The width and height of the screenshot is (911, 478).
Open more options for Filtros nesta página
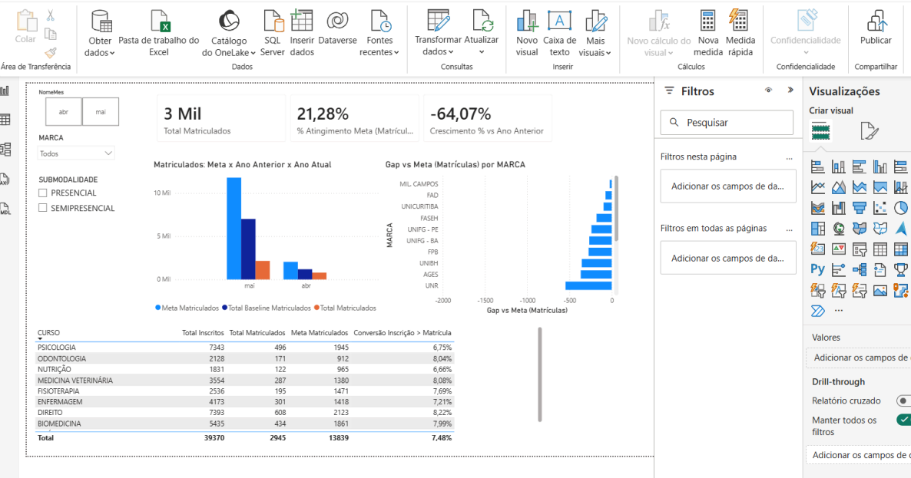point(789,158)
